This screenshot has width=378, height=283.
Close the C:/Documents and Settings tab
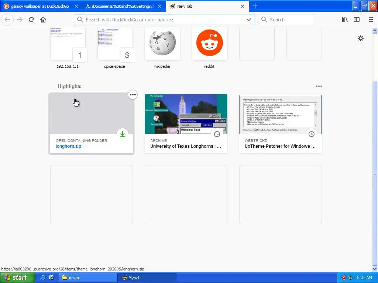tap(159, 6)
